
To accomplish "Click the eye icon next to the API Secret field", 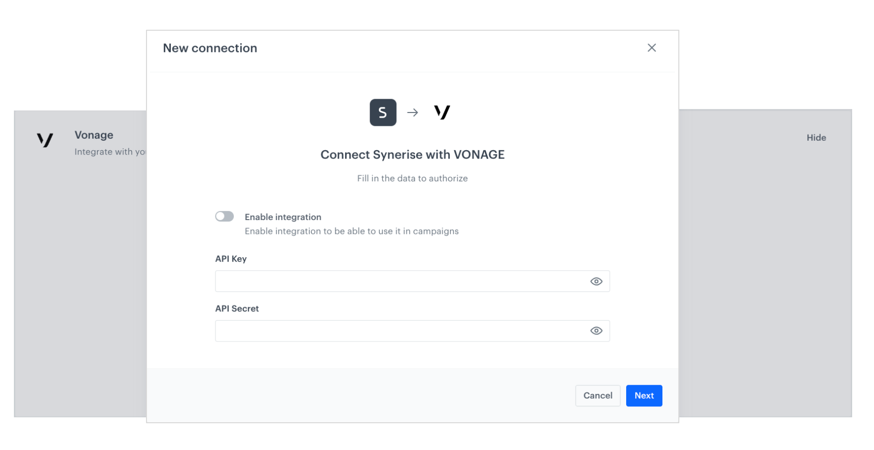I will (x=596, y=331).
